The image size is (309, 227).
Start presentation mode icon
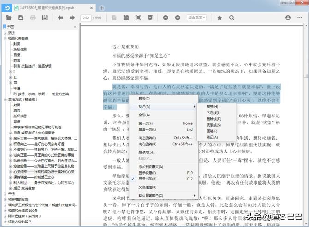pos(150,17)
